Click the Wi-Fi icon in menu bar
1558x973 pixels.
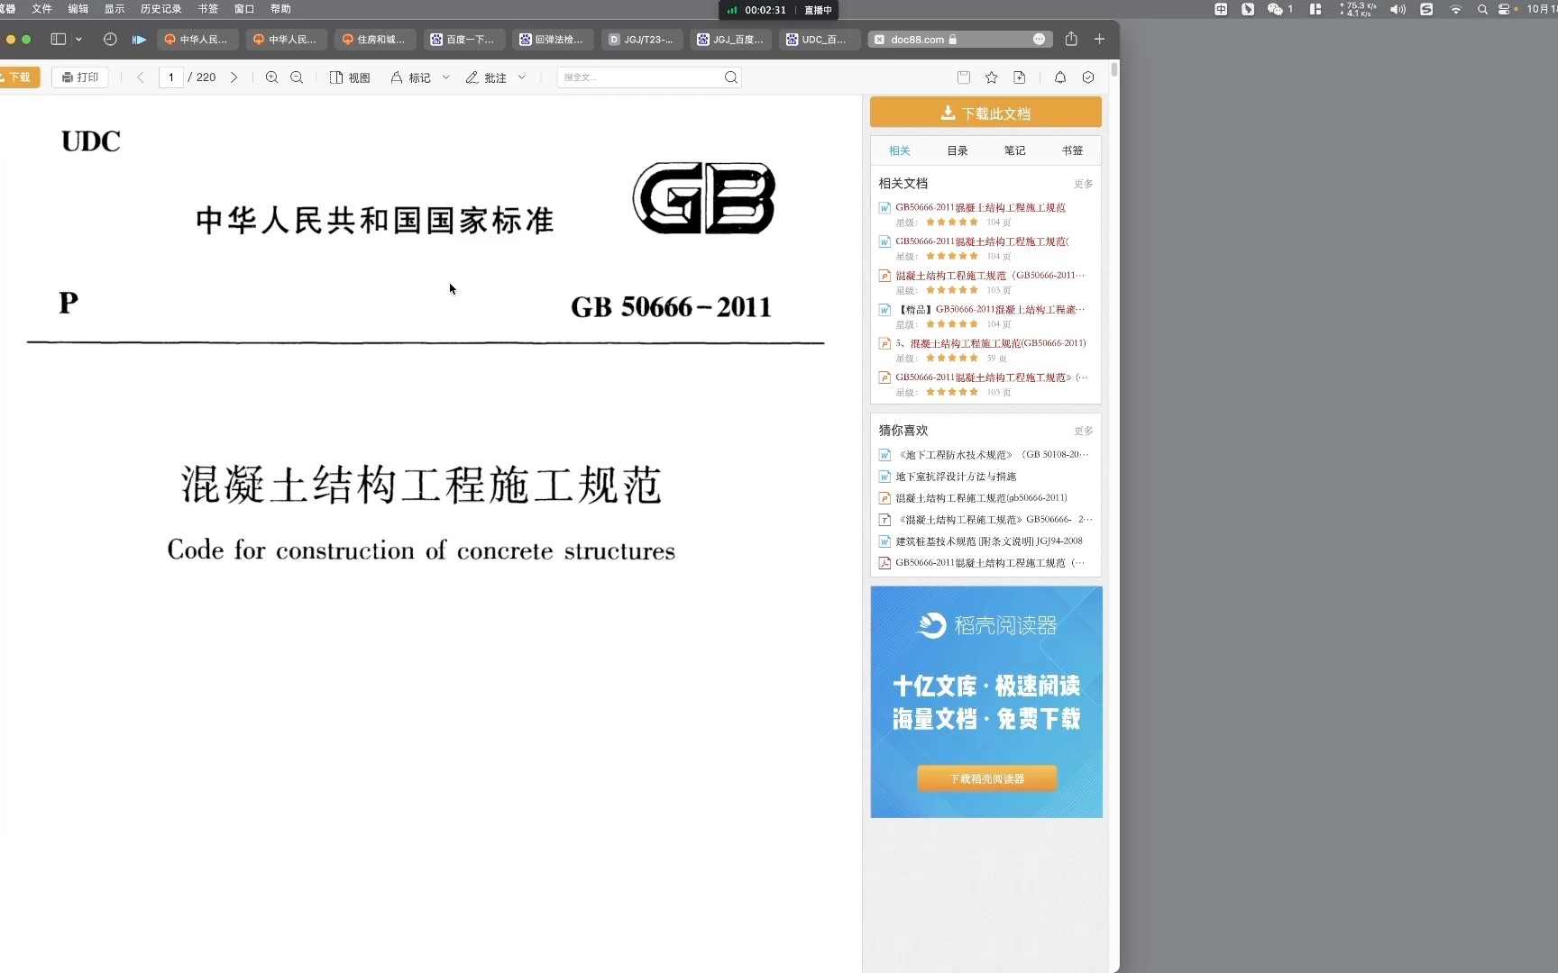1455,9
